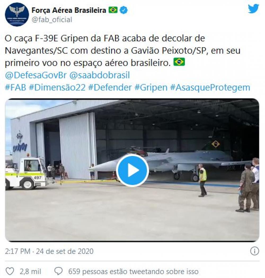Open the #Gripen hashtag
Image resolution: width=265 pixels, height=278 pixels.
151,88
